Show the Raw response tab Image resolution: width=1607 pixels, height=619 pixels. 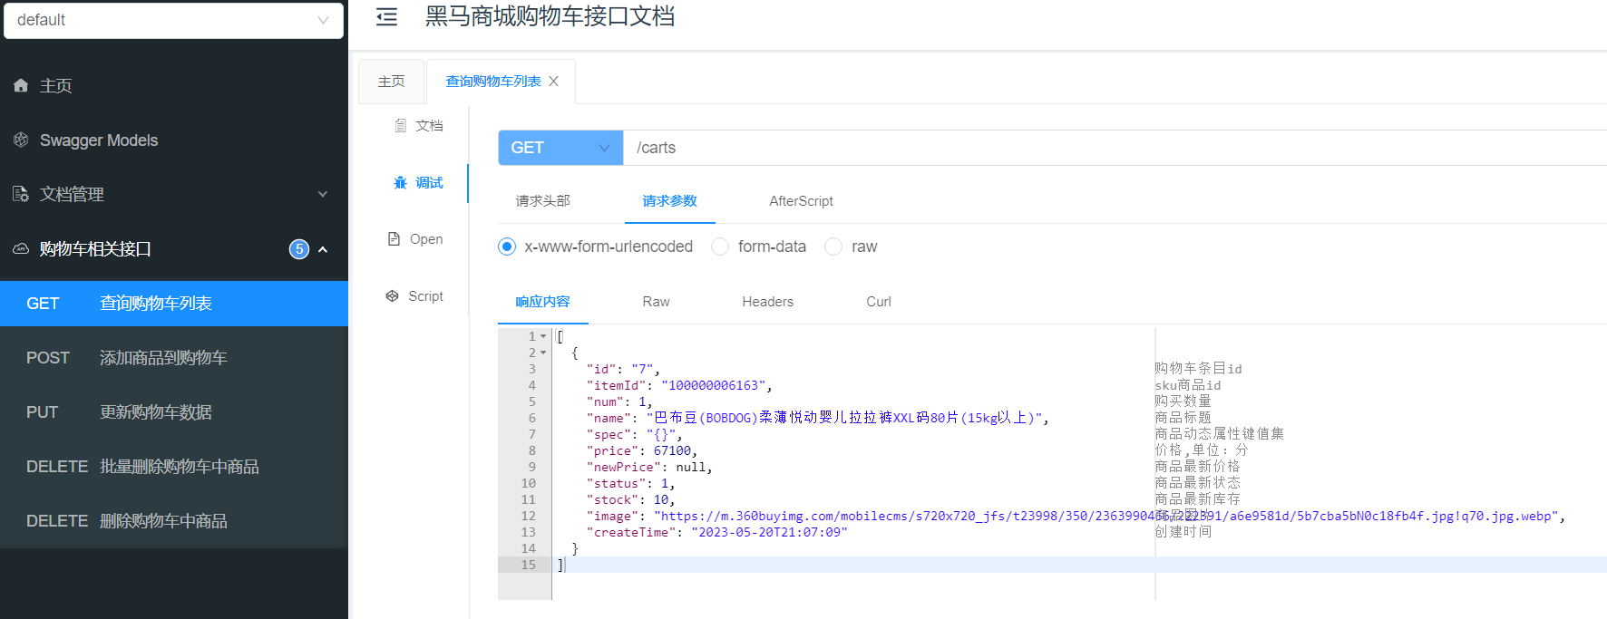pyautogui.click(x=656, y=302)
